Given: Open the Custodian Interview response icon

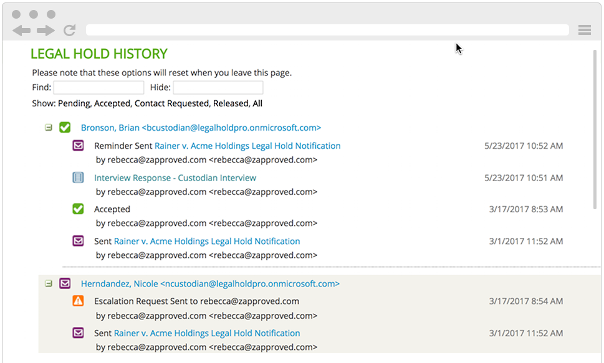Looking at the screenshot, I should tap(78, 177).
